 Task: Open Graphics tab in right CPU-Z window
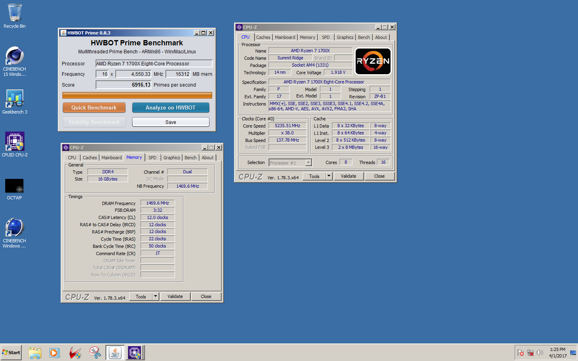coord(345,37)
